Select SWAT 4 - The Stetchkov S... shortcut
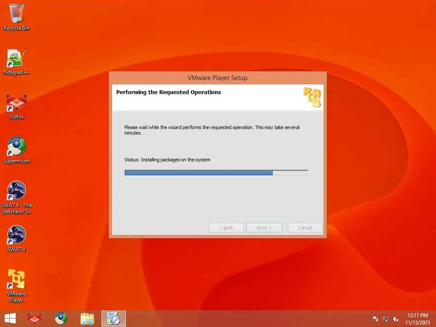This screenshot has height=327, width=436. tap(17, 198)
